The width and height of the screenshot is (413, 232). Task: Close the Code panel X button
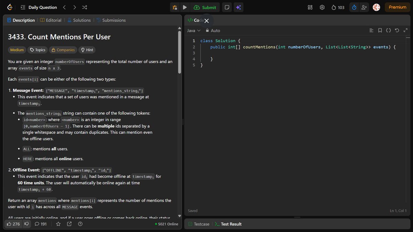click(206, 21)
